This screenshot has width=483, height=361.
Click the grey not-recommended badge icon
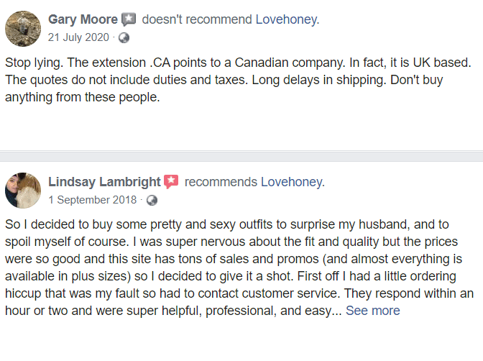click(129, 19)
